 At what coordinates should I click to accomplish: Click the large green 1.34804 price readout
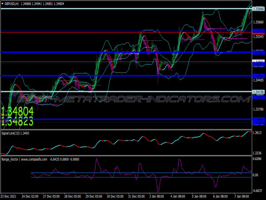pos(18,111)
